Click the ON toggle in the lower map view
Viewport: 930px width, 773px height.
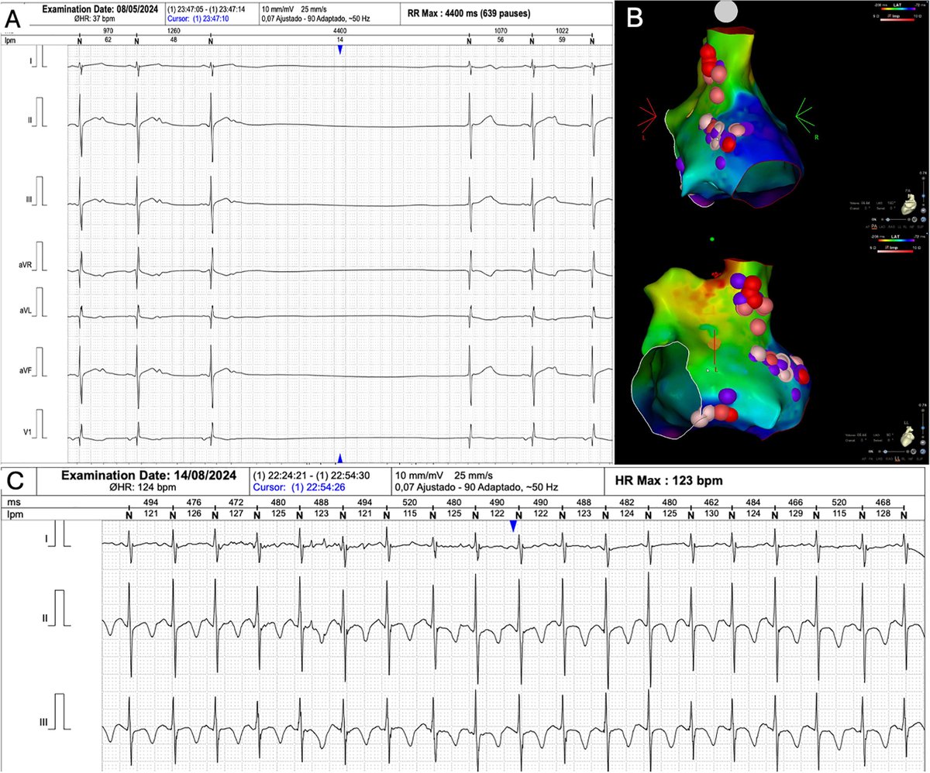coord(871,452)
